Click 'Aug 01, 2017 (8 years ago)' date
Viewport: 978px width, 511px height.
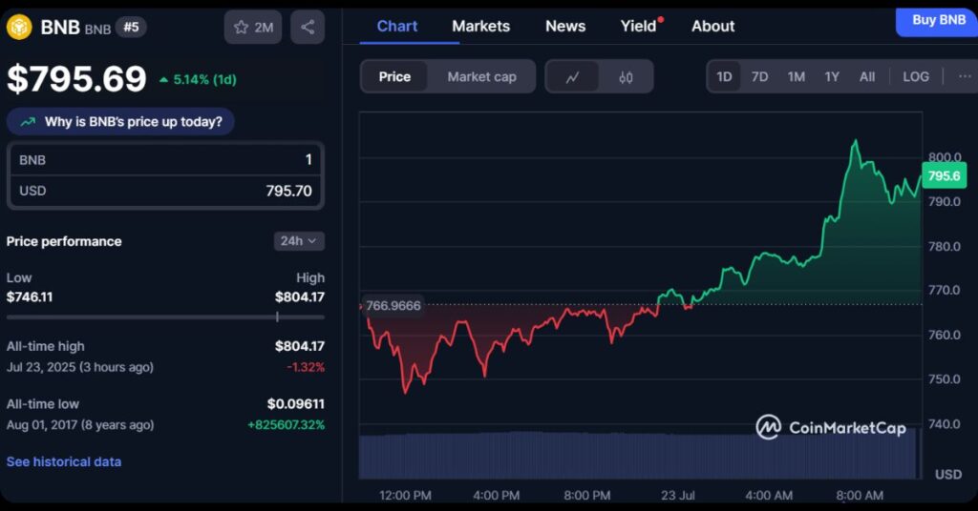coord(80,425)
